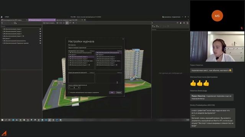The width and height of the screenshot is (245, 137).
Task: Click the muted microphone icon under MS avatar
Action: (242, 28)
